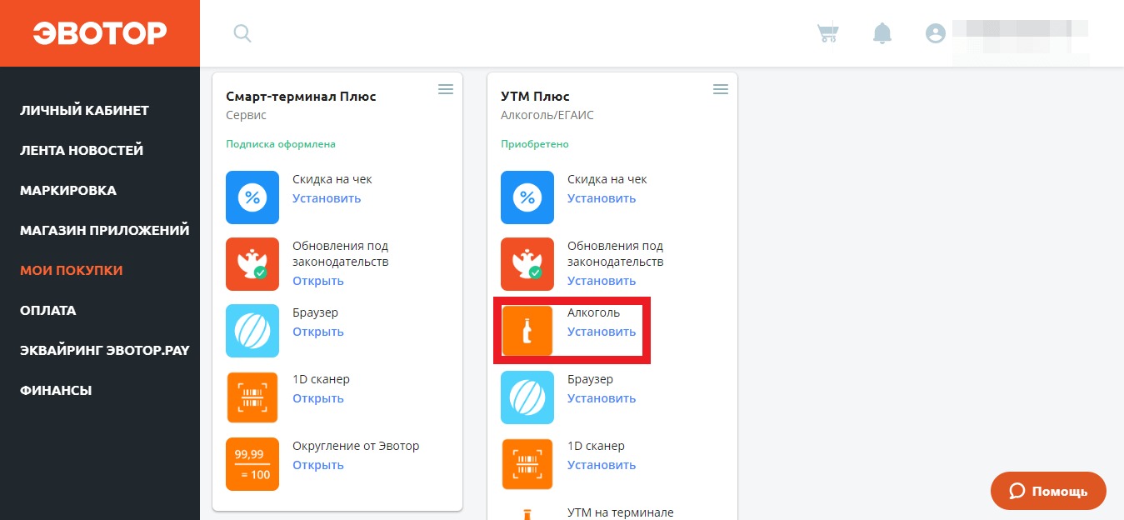
Task: Click Браузер icon in УТМ Плюс card
Action: click(x=527, y=397)
